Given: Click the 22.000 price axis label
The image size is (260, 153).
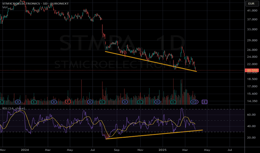Looking at the screenshot, I should [252, 64].
